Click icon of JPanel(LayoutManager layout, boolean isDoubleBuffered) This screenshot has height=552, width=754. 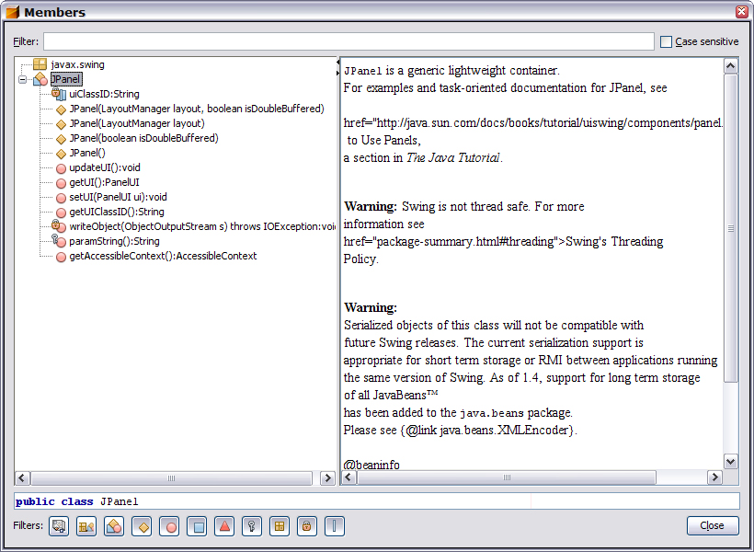tap(61, 109)
